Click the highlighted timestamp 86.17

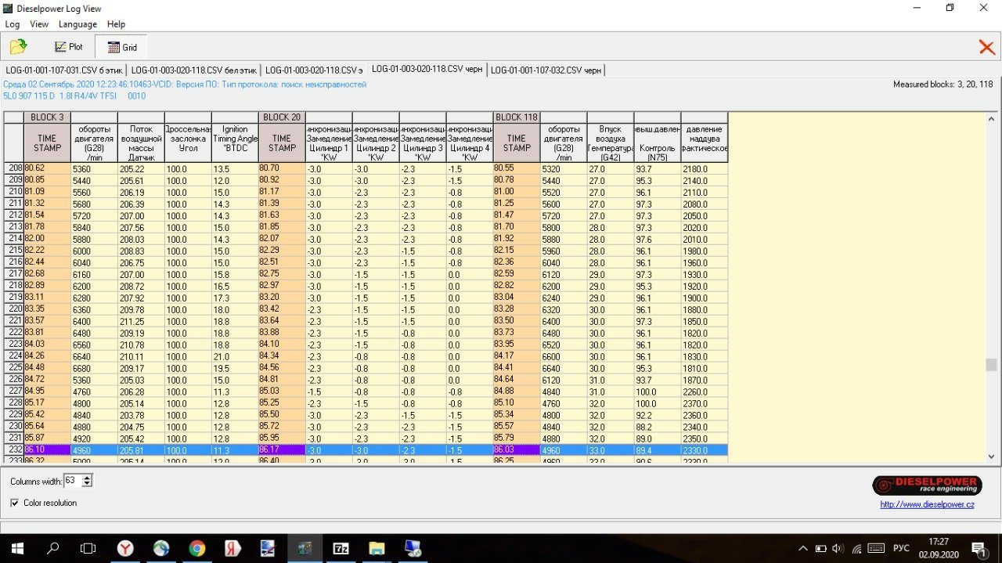click(282, 450)
